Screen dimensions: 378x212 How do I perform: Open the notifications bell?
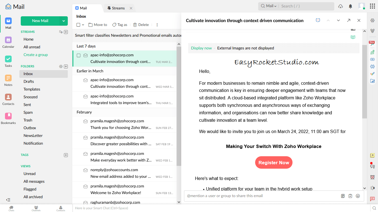[350, 6]
